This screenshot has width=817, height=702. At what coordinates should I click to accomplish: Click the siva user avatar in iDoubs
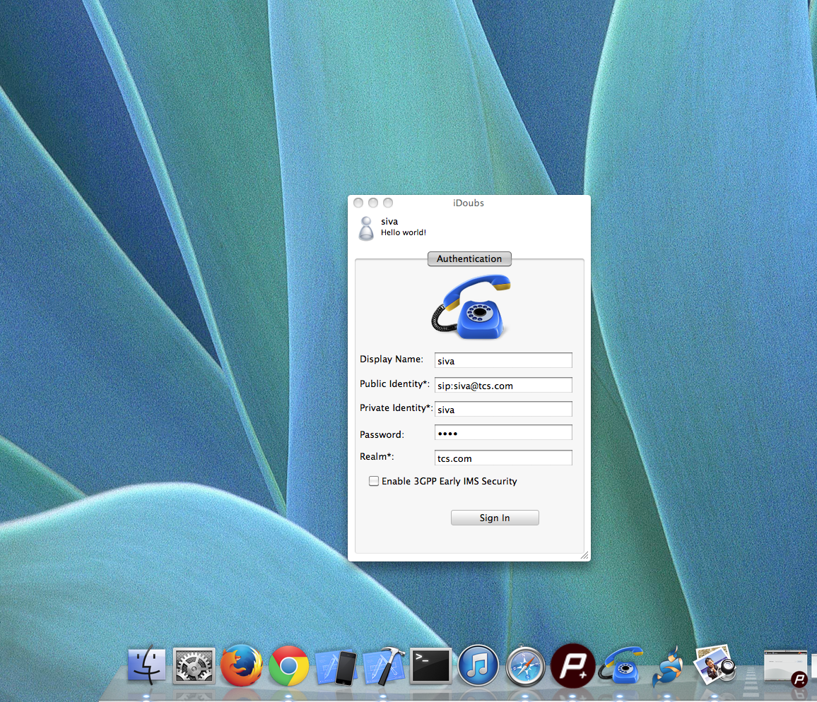pyautogui.click(x=366, y=227)
